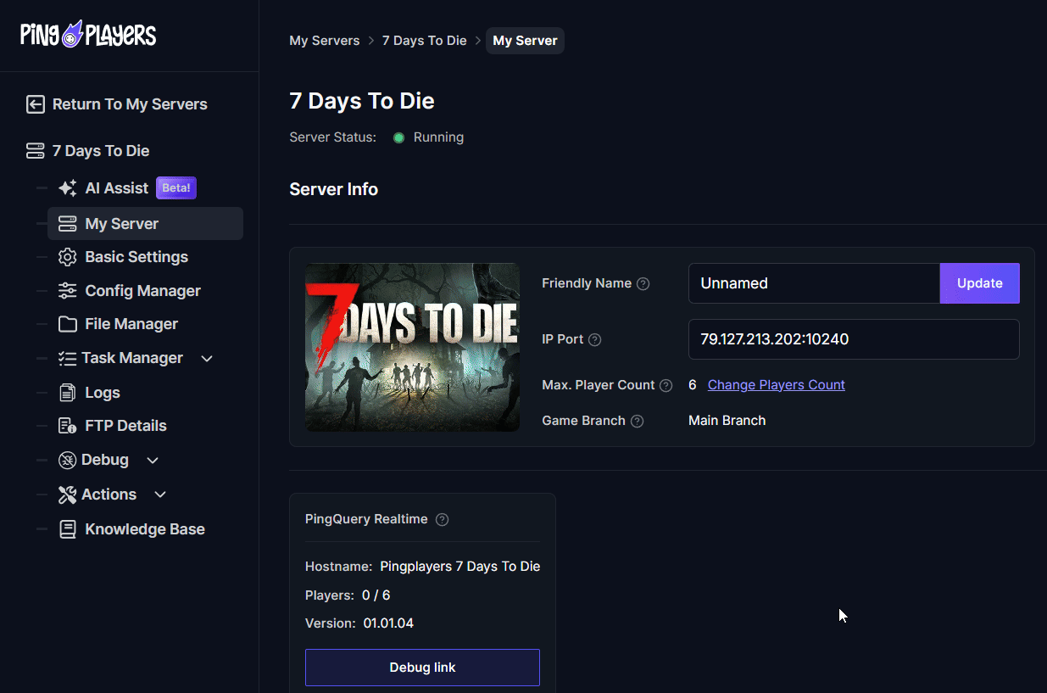Image resolution: width=1047 pixels, height=693 pixels.
Task: Open the File Manager
Action: pyautogui.click(x=131, y=324)
